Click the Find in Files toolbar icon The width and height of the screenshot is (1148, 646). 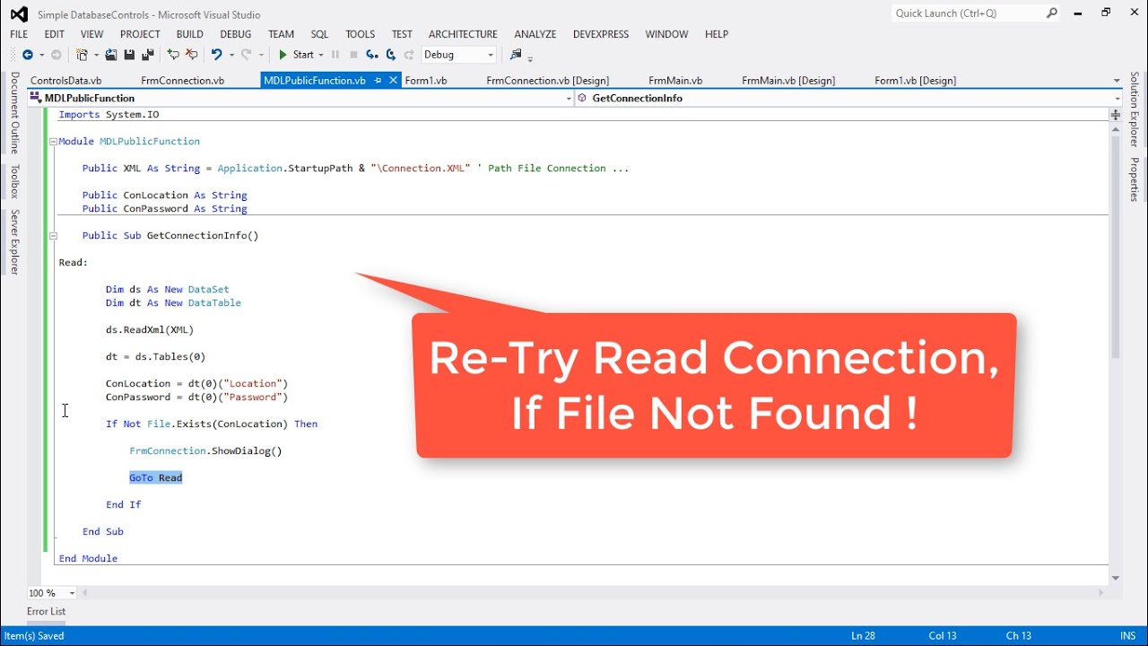coord(516,55)
